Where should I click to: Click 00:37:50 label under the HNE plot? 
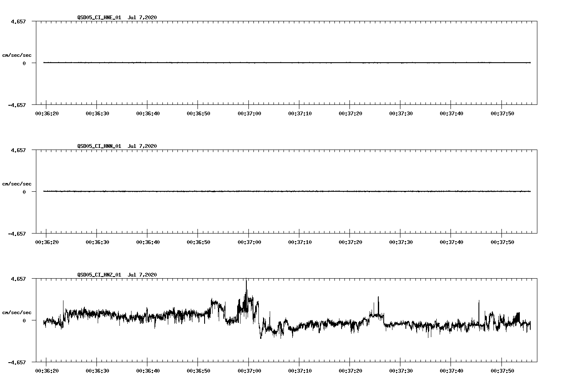(502, 114)
